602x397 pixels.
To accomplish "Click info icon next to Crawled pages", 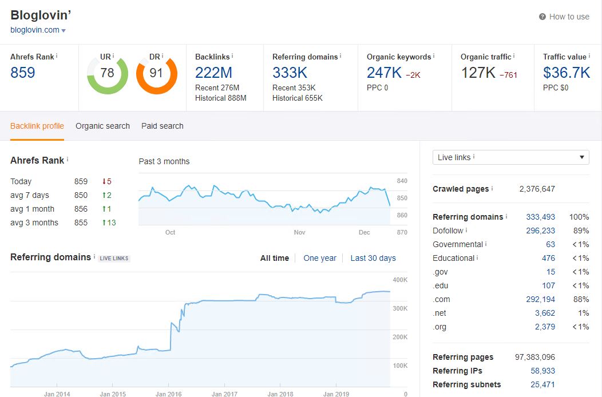I will click(x=492, y=188).
